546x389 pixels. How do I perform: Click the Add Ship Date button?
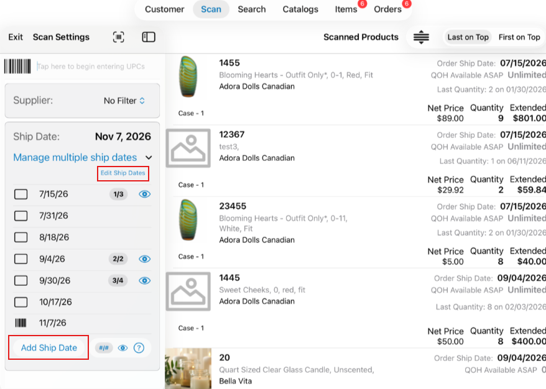tap(49, 348)
